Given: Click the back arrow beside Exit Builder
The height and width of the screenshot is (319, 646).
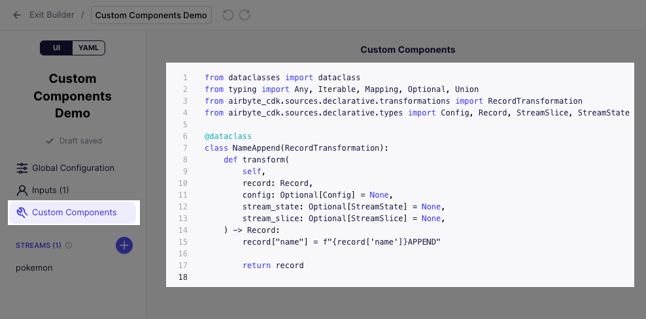Looking at the screenshot, I should coord(17,15).
